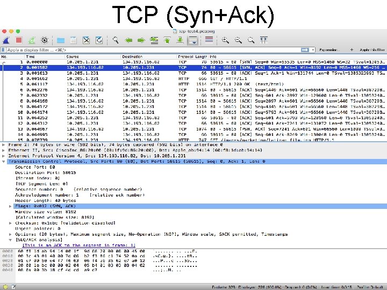Screen dimensions: 387x290
Task: Reload the capture file icon
Action: pyautogui.click(x=99, y=40)
